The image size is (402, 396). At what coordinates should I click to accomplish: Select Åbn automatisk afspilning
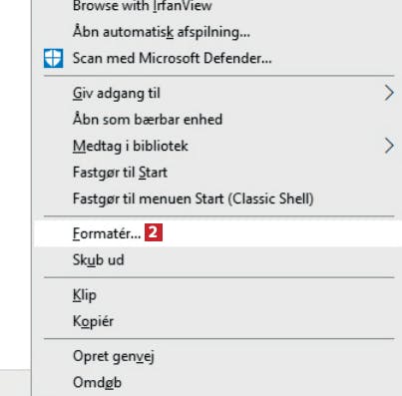(x=216, y=32)
